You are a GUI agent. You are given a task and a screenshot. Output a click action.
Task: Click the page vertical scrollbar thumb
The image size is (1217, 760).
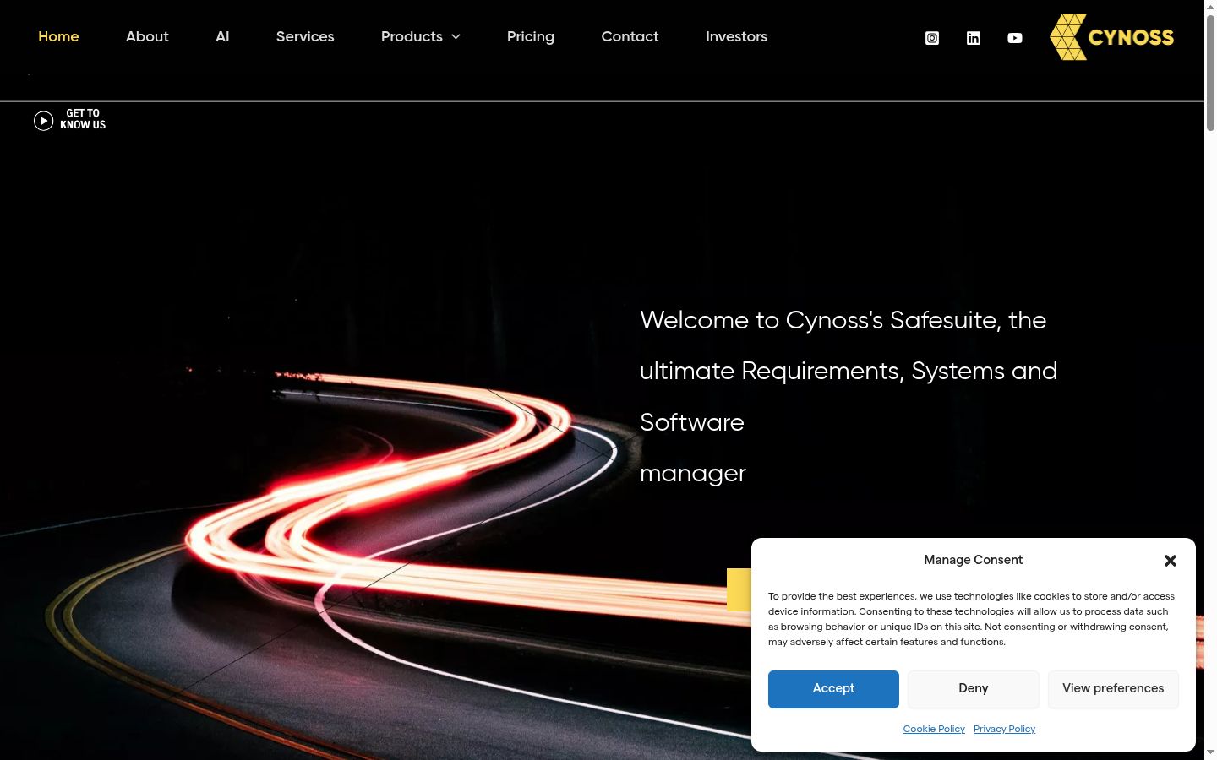(x=1210, y=73)
